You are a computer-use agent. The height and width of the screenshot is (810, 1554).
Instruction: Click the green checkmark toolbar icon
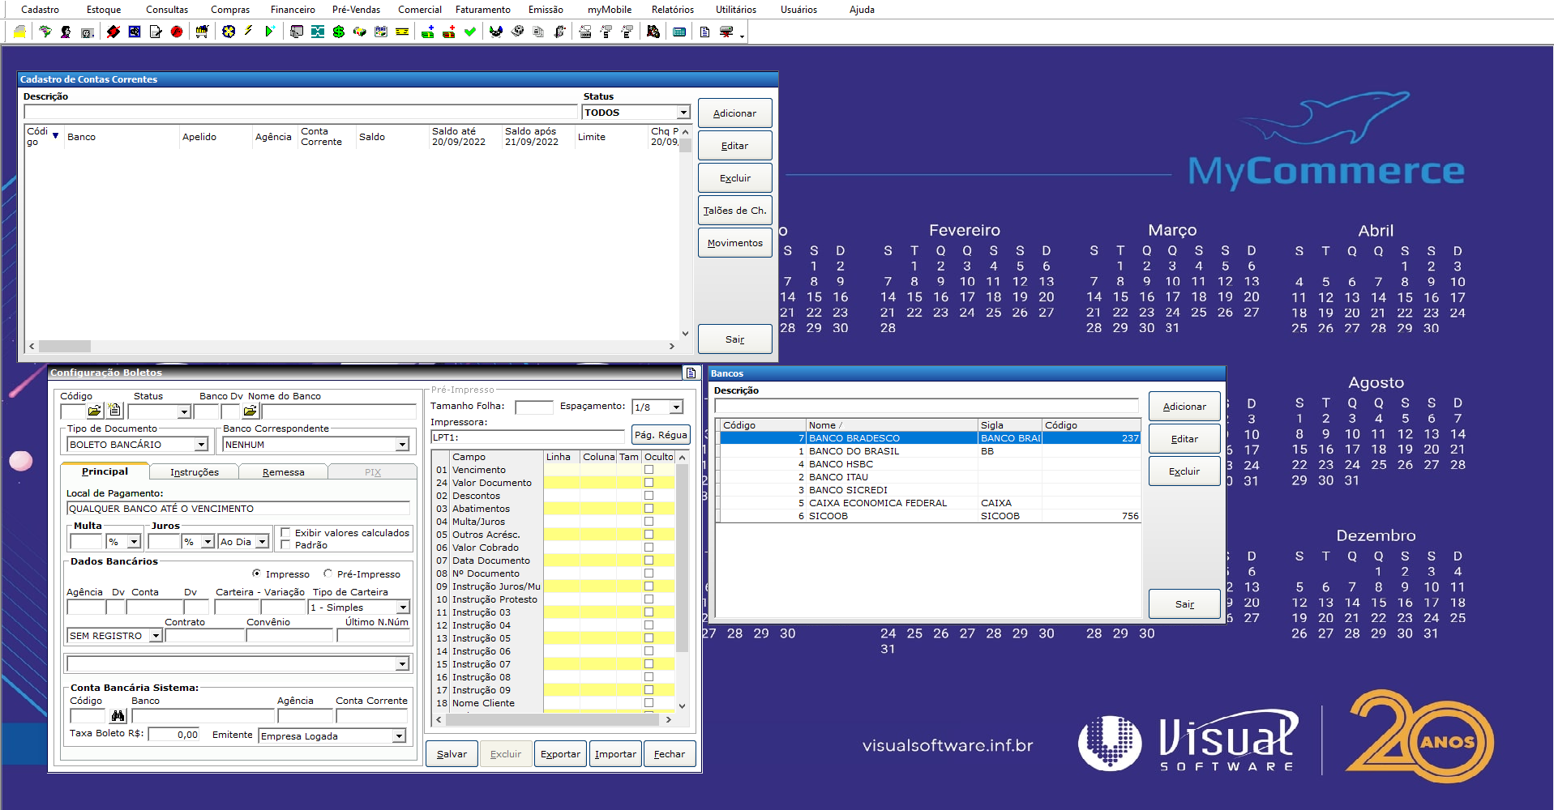469,32
